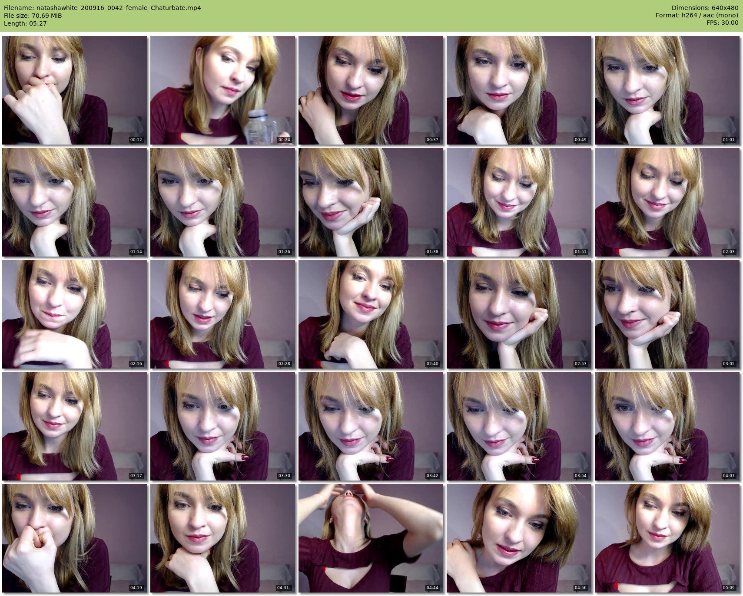Open the thumbnail timestamped 02:40
The image size is (743, 596).
click(x=371, y=314)
